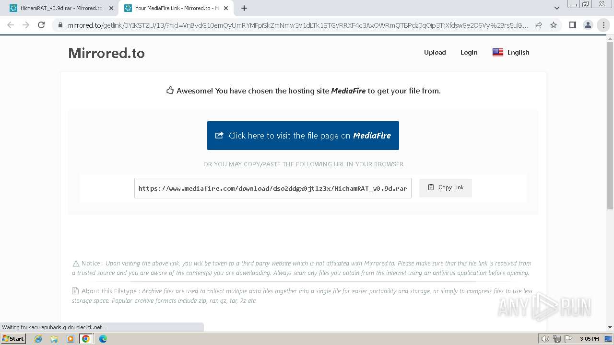Open Action Center flag icon
The width and height of the screenshot is (614, 345).
(x=568, y=339)
